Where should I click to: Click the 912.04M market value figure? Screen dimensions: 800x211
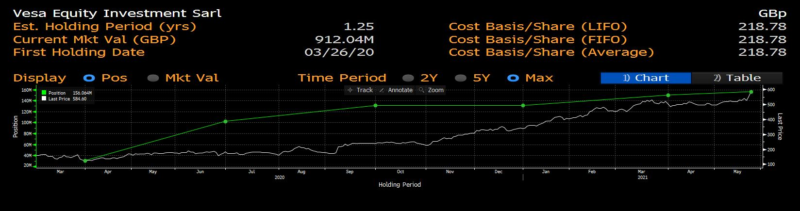tap(345, 40)
